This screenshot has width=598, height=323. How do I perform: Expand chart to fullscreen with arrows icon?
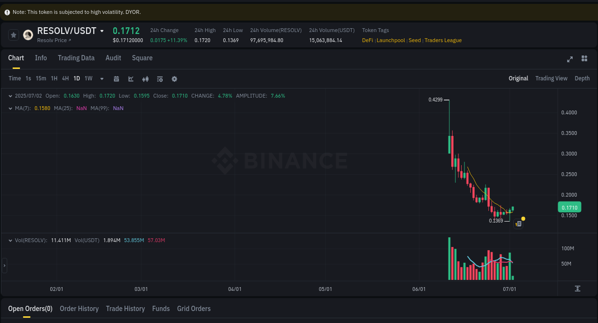point(569,59)
